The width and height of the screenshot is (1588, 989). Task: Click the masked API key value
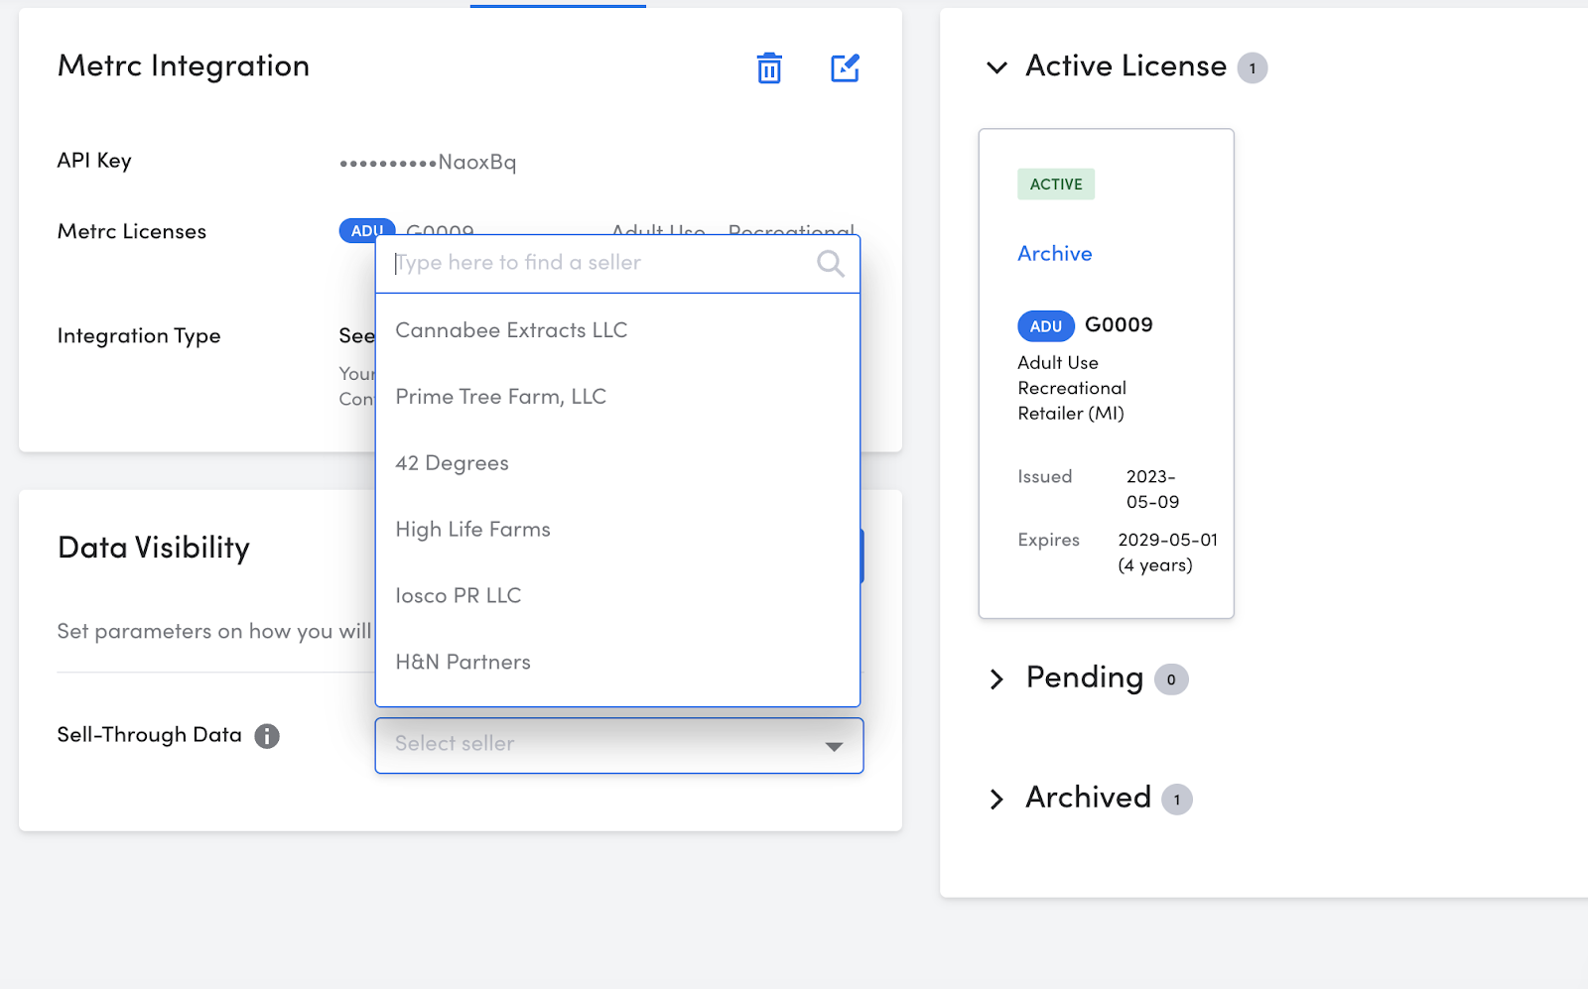[x=428, y=163]
